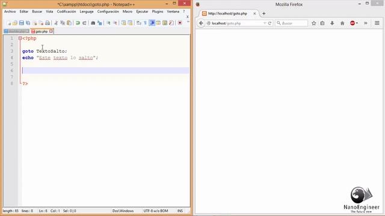The image size is (385, 216).
Task: Click line number 5 in the margin
Action: pos(11,64)
